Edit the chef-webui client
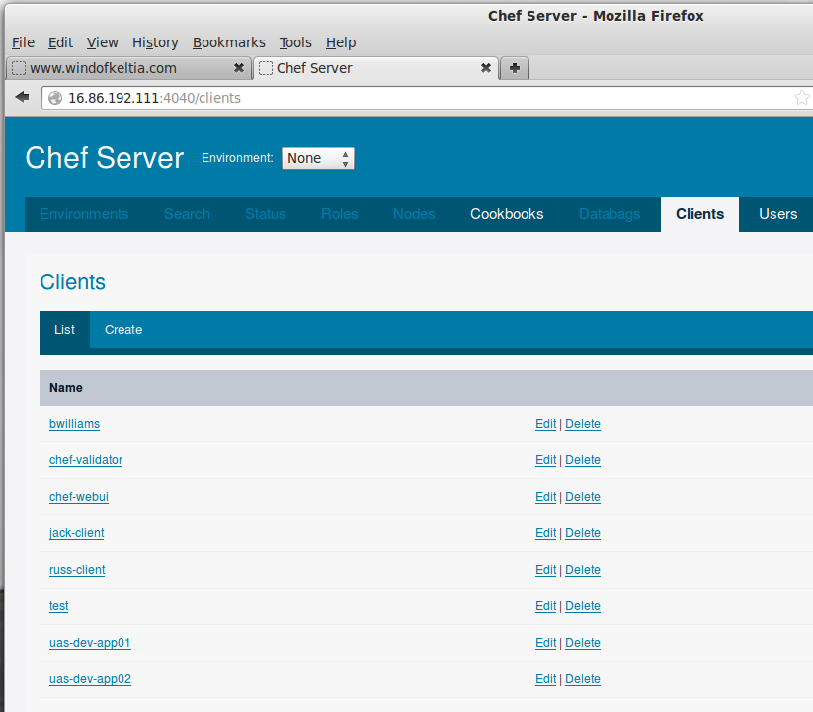 545,497
